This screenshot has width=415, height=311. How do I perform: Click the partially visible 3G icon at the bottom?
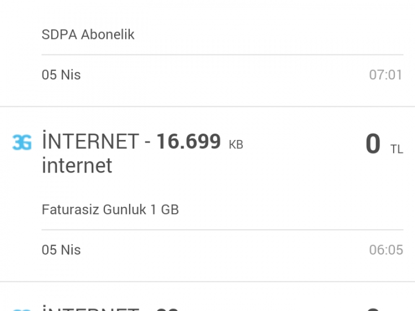tap(22, 309)
